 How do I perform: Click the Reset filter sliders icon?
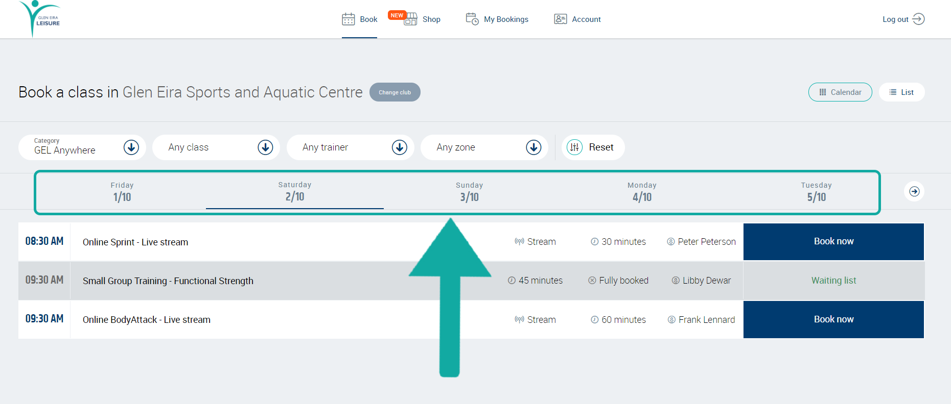pyautogui.click(x=575, y=147)
